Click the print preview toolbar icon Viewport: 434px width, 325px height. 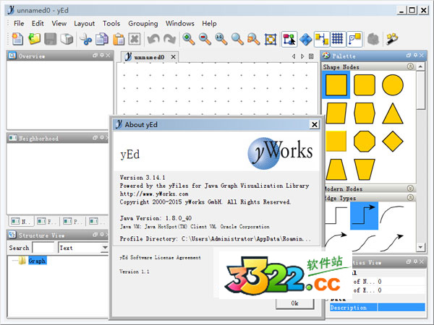67,39
